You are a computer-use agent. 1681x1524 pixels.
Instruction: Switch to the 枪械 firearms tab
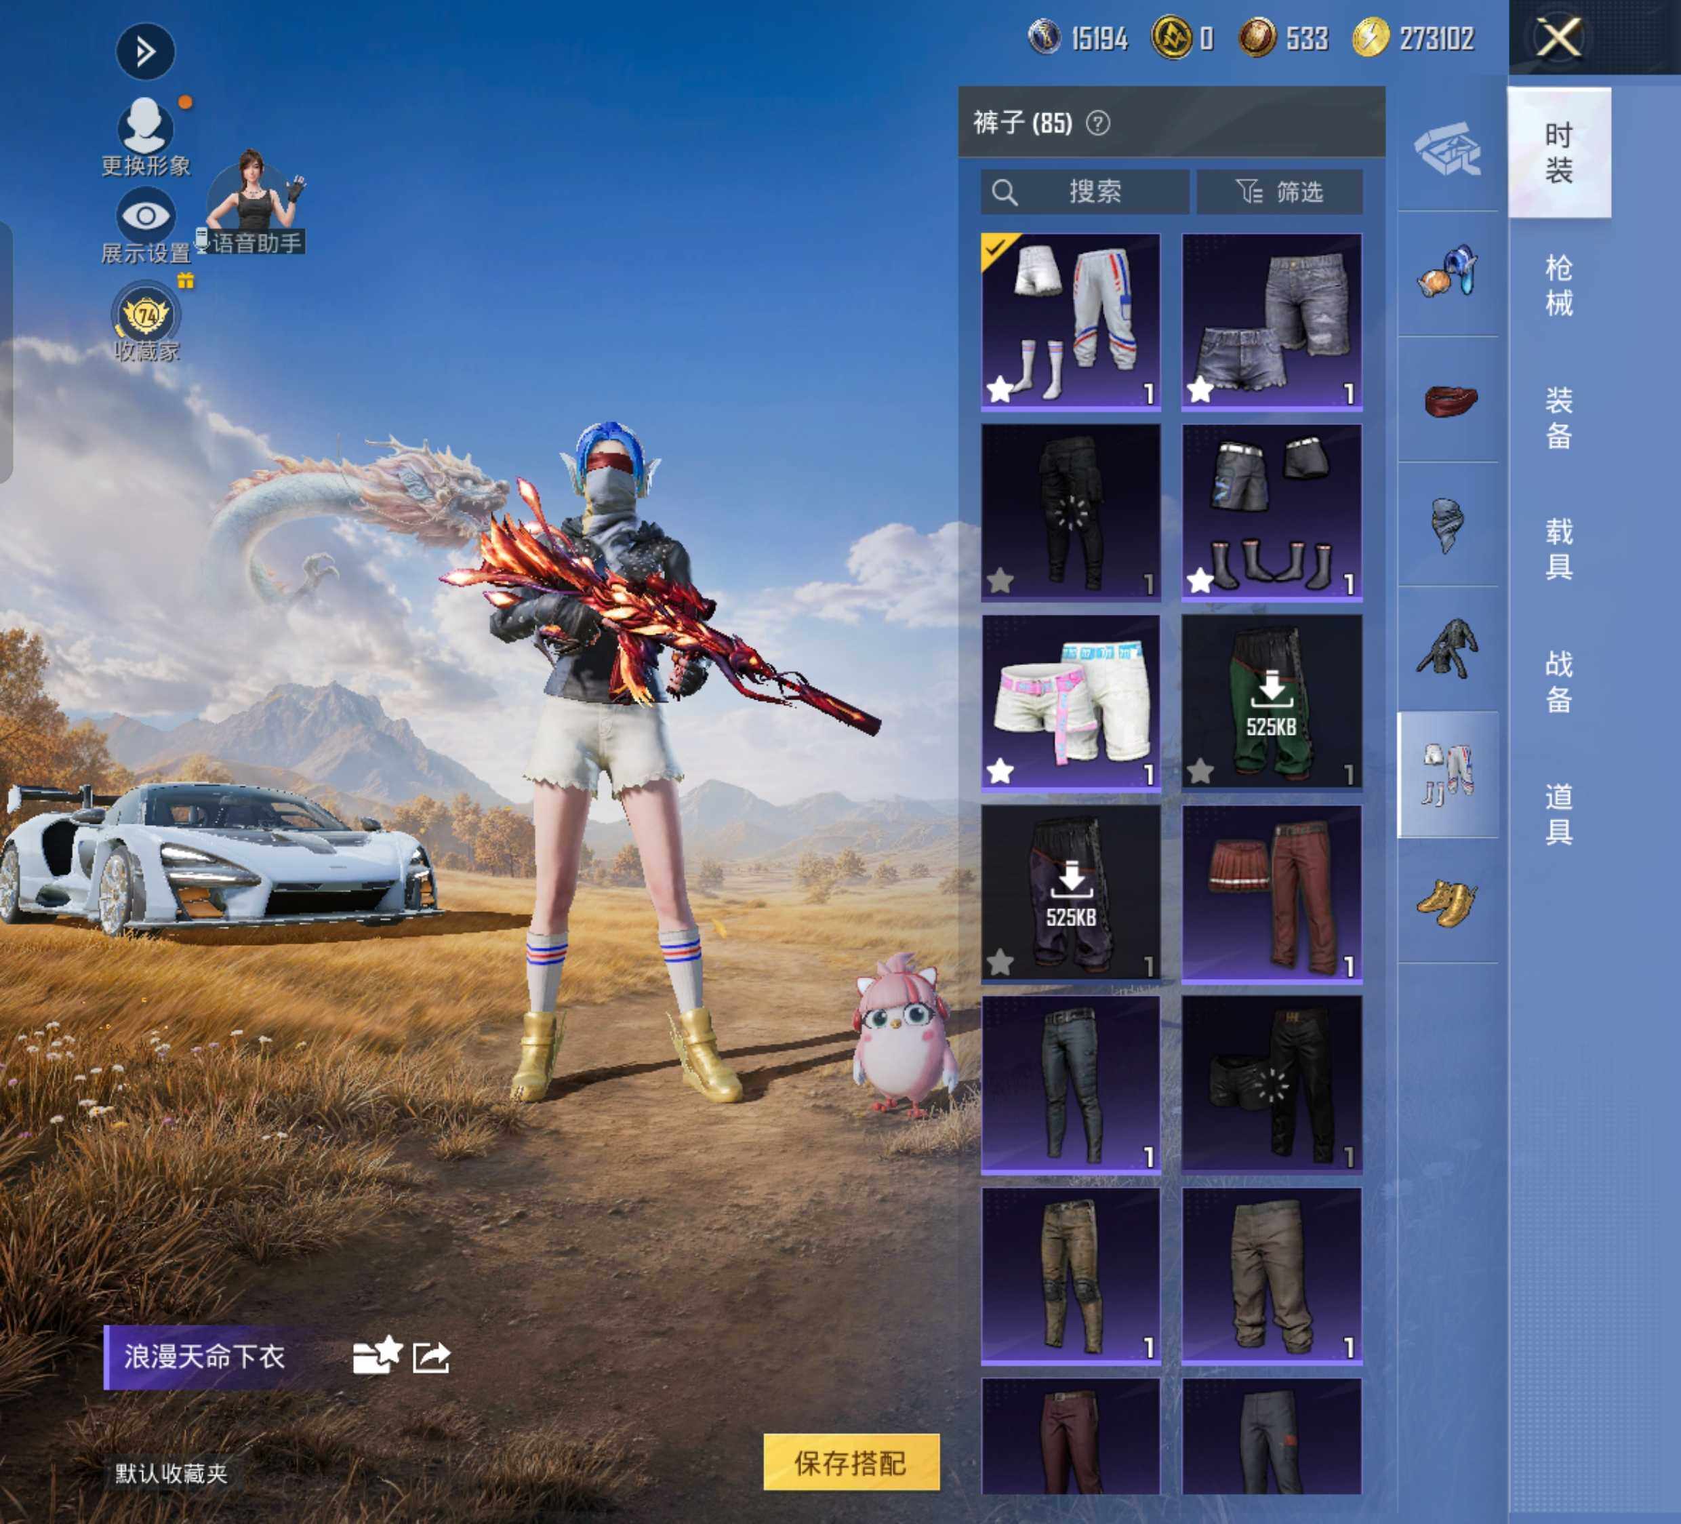[1558, 285]
